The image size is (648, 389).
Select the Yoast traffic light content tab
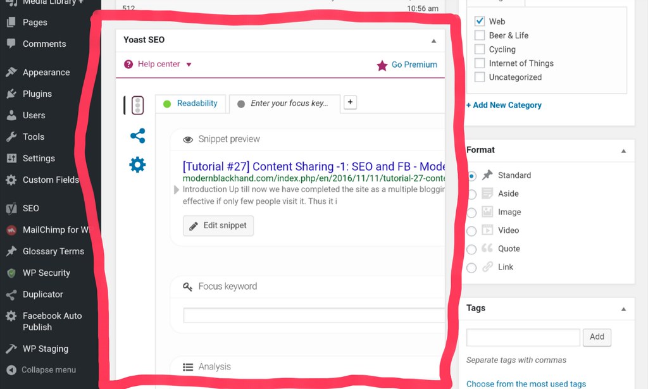tap(137, 106)
